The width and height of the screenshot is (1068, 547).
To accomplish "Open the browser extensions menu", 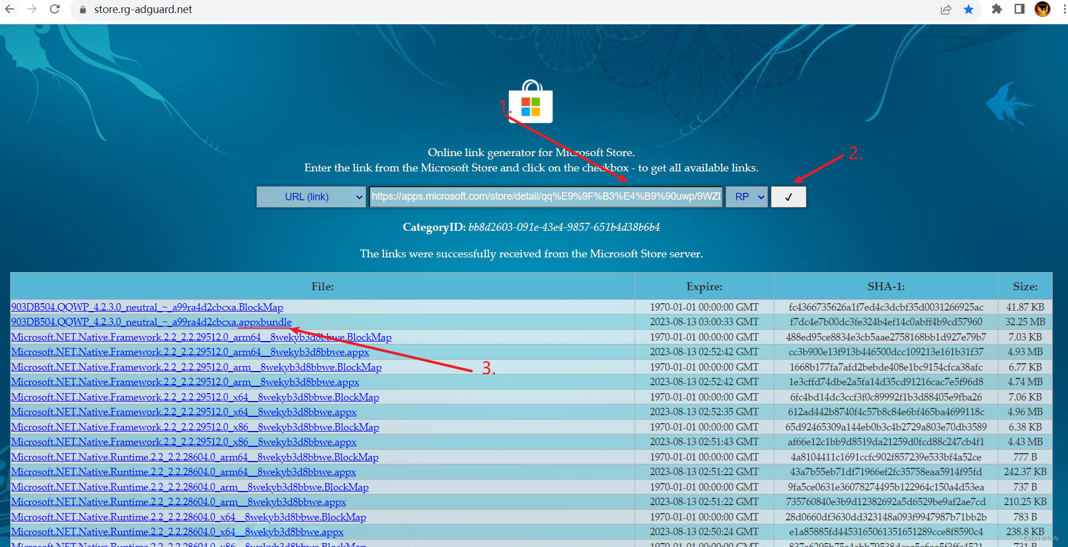I will tap(997, 9).
